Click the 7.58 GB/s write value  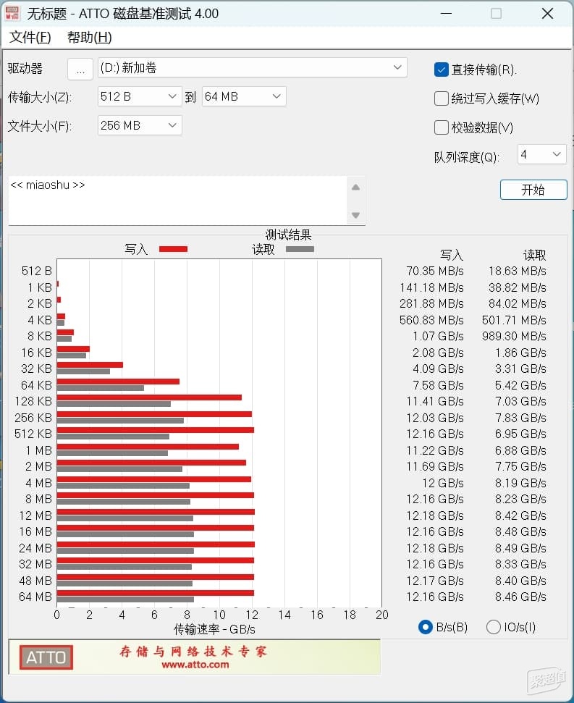pyautogui.click(x=438, y=385)
